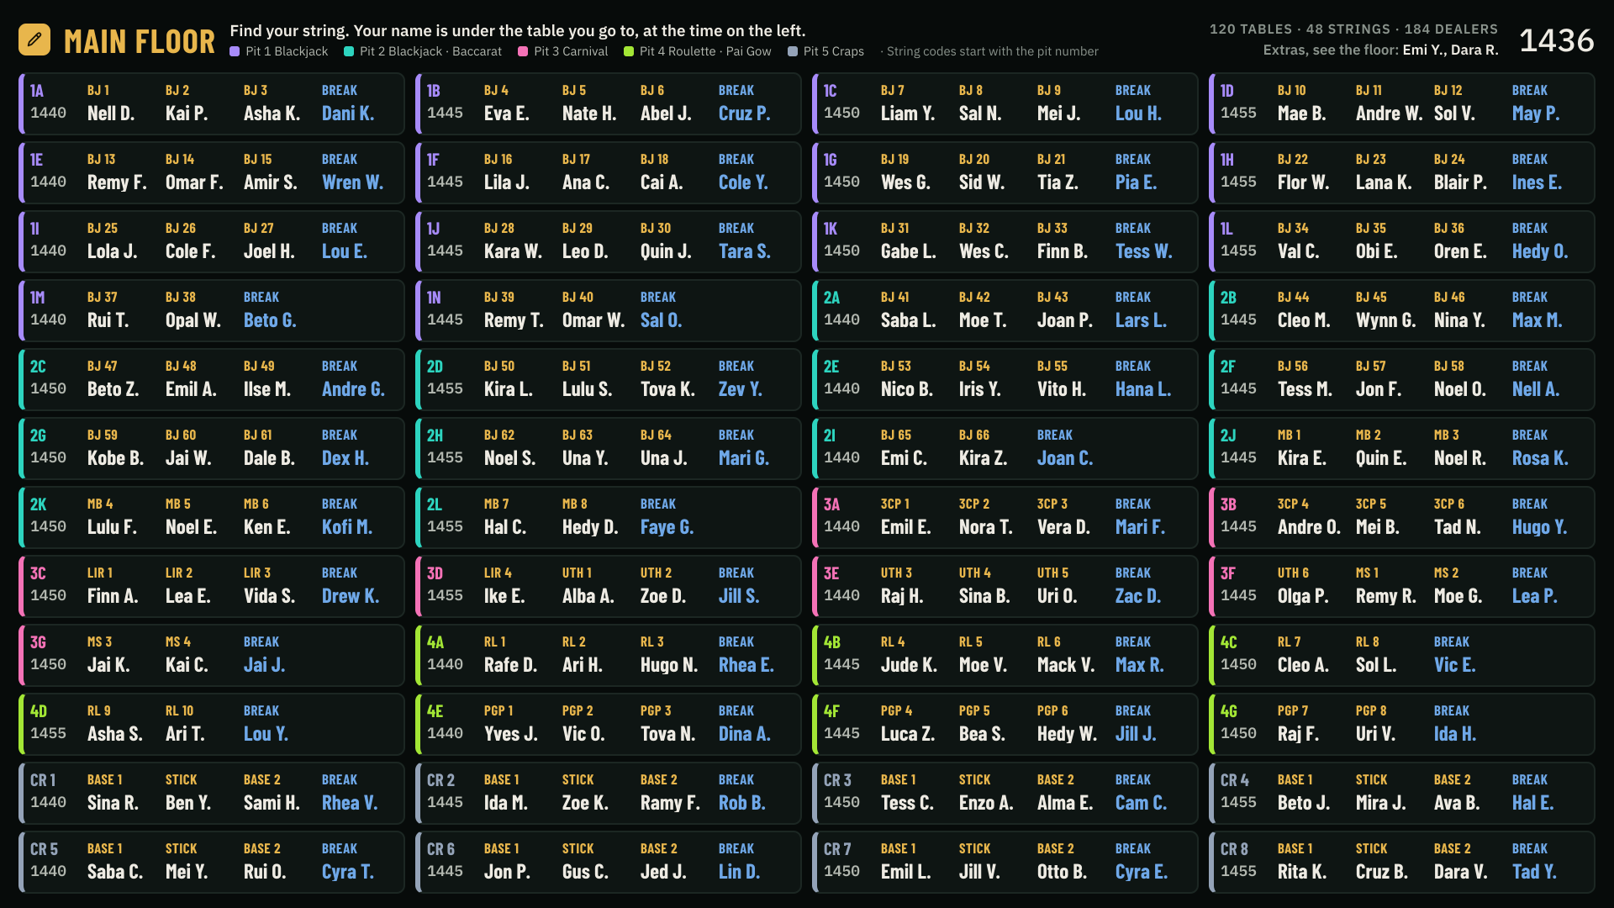This screenshot has height=908, width=1614.
Task: Click string code 2A
Action: (831, 298)
